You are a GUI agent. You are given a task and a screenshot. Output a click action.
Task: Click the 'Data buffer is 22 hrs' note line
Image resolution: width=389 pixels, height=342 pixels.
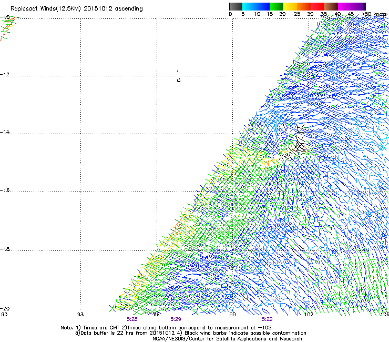[190, 333]
